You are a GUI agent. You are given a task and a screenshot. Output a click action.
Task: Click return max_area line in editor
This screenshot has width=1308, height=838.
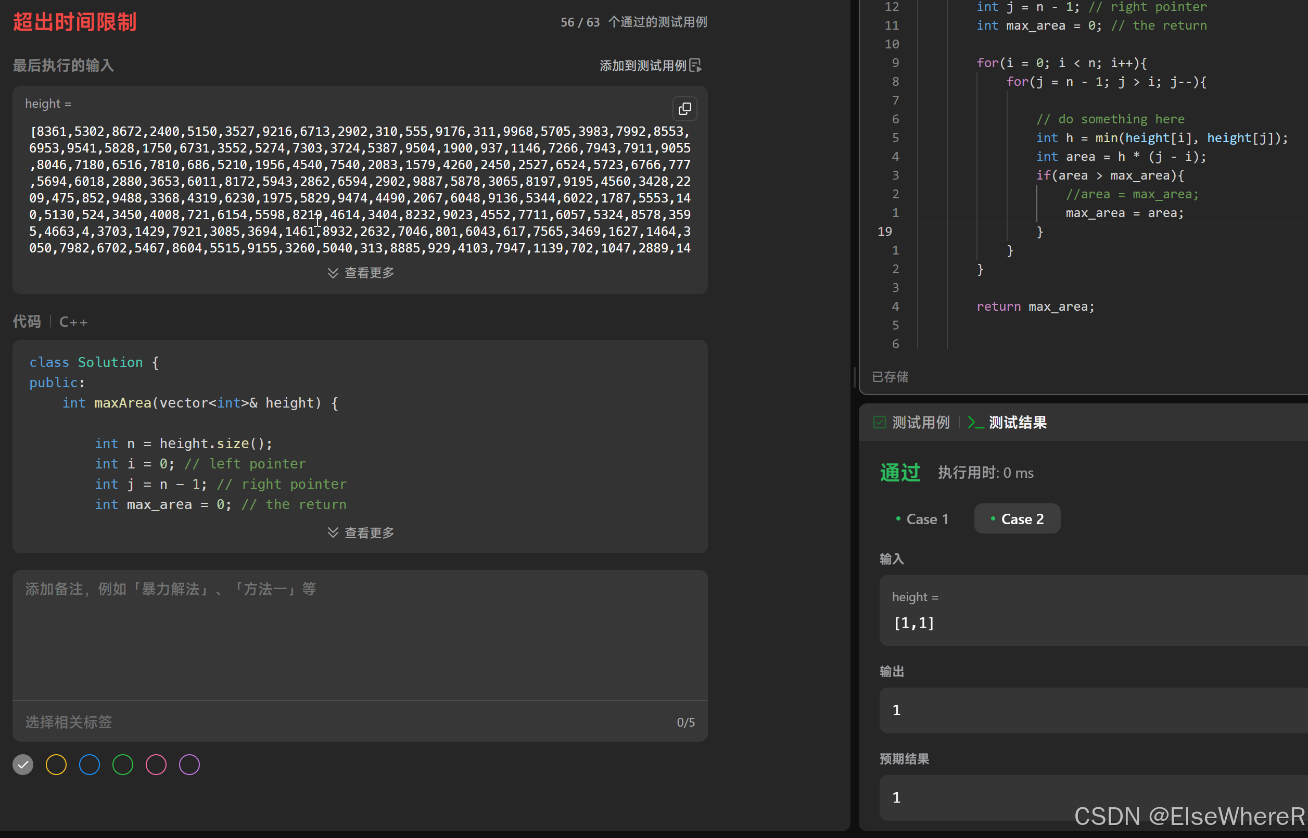1035,307
